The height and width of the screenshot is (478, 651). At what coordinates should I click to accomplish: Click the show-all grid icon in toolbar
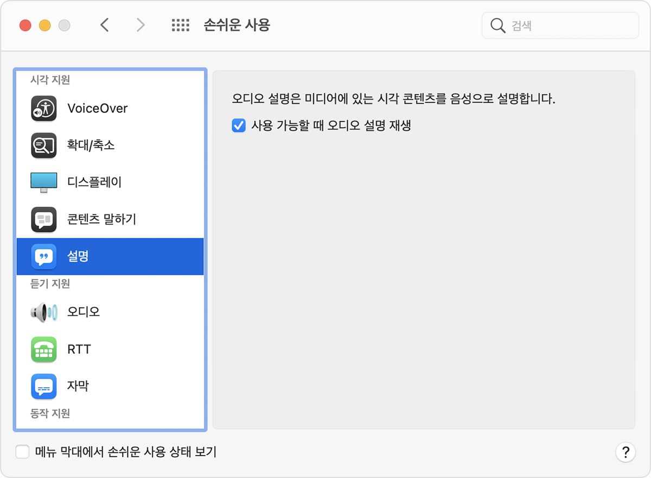pos(180,25)
